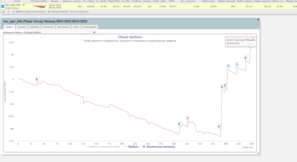Toggle the Значительные выигрыши legend item
The image size is (297, 162).
pyautogui.click(x=159, y=147)
